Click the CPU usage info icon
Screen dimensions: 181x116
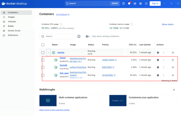tap(61, 24)
